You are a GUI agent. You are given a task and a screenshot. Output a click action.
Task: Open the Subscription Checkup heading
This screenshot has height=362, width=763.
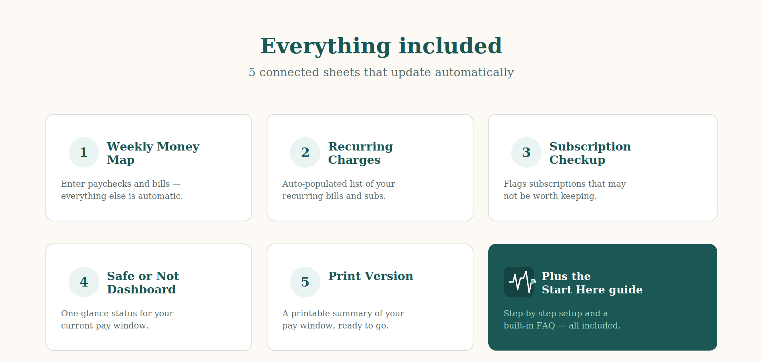590,153
